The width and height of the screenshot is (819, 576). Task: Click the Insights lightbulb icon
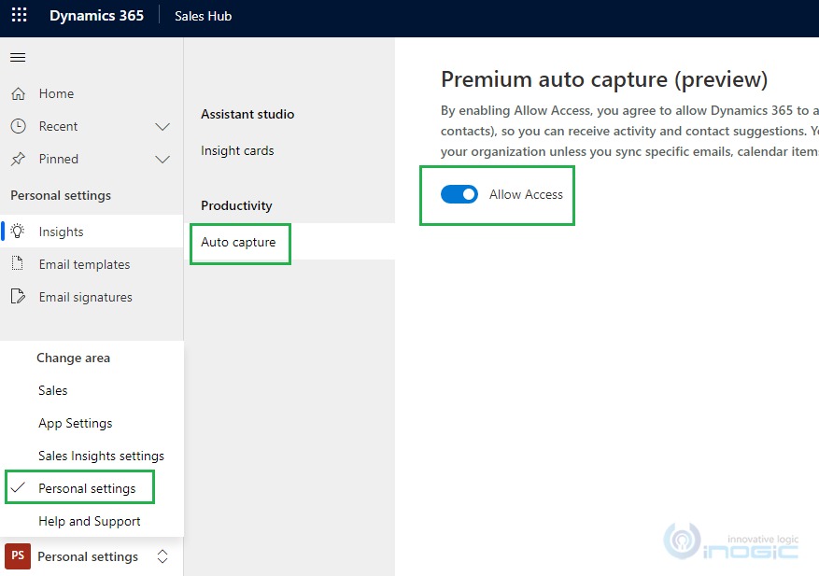(x=18, y=231)
